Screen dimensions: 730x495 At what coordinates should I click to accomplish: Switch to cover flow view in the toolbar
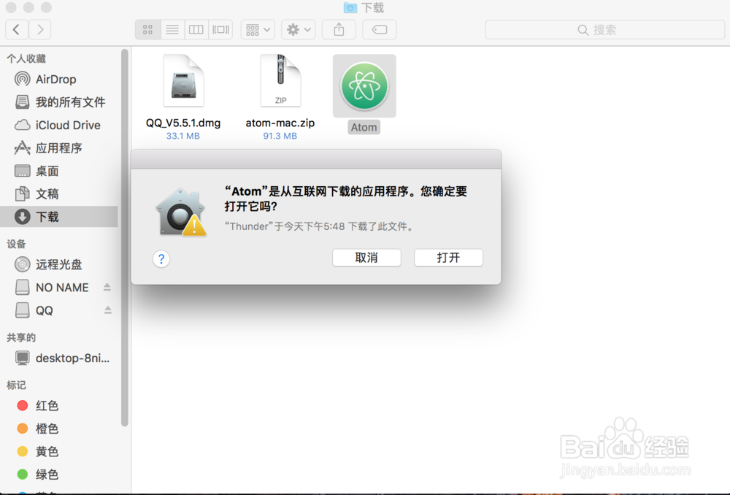220,29
